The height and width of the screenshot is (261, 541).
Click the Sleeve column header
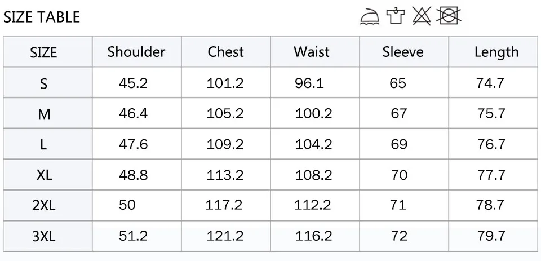pos(402,52)
